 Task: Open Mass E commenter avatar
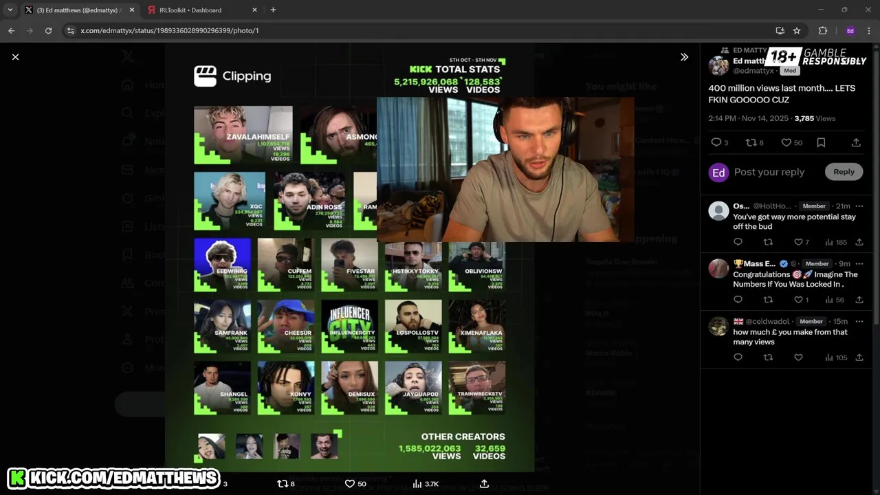[718, 268]
